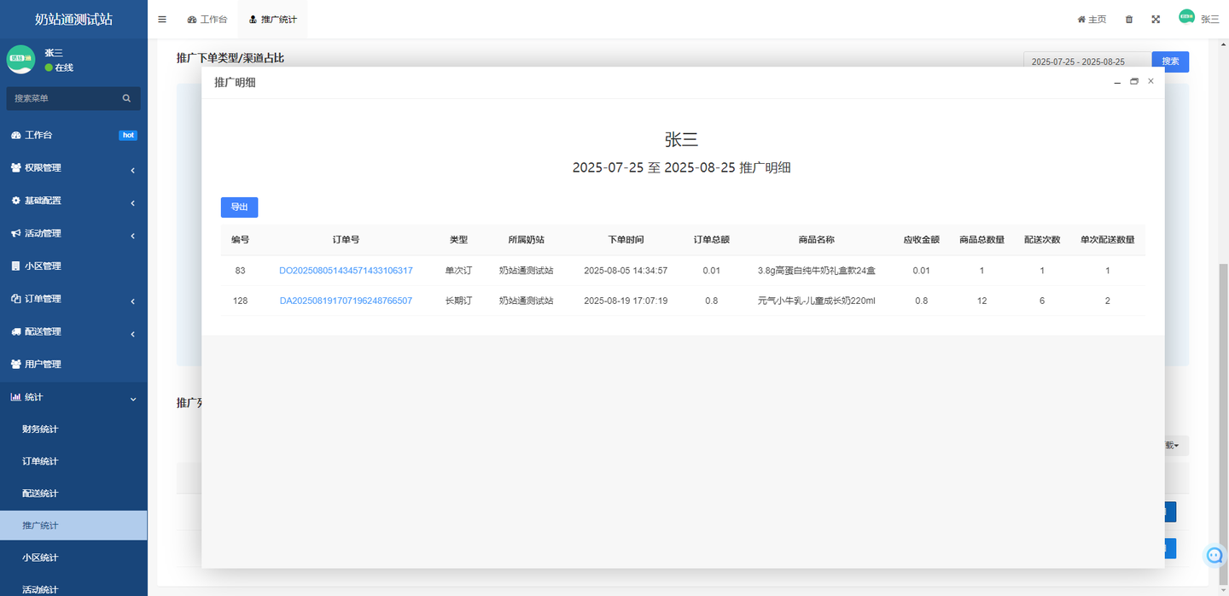1229x596 pixels.
Task: Select cell 3.8g高蛋白纯牛奶礼盒款24盒
Action: [816, 271]
